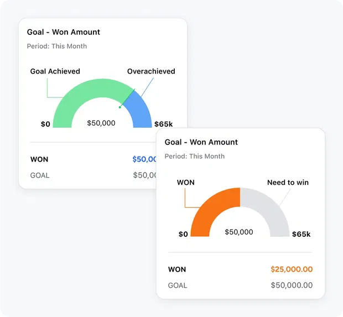Screen dimensions: 343x317
Task: Select the green goal marker dot
Action: click(x=119, y=107)
